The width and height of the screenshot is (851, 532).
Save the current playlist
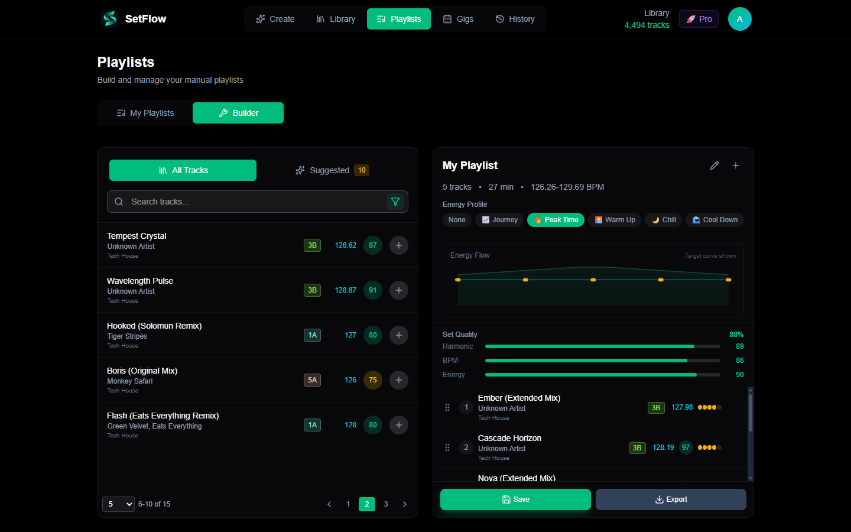515,499
